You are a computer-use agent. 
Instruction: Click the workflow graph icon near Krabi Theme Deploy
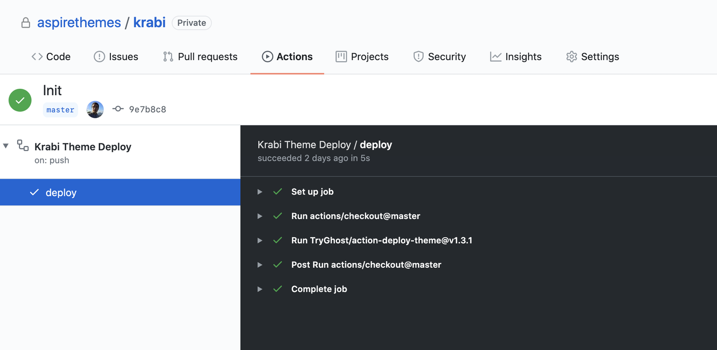pyautogui.click(x=22, y=145)
